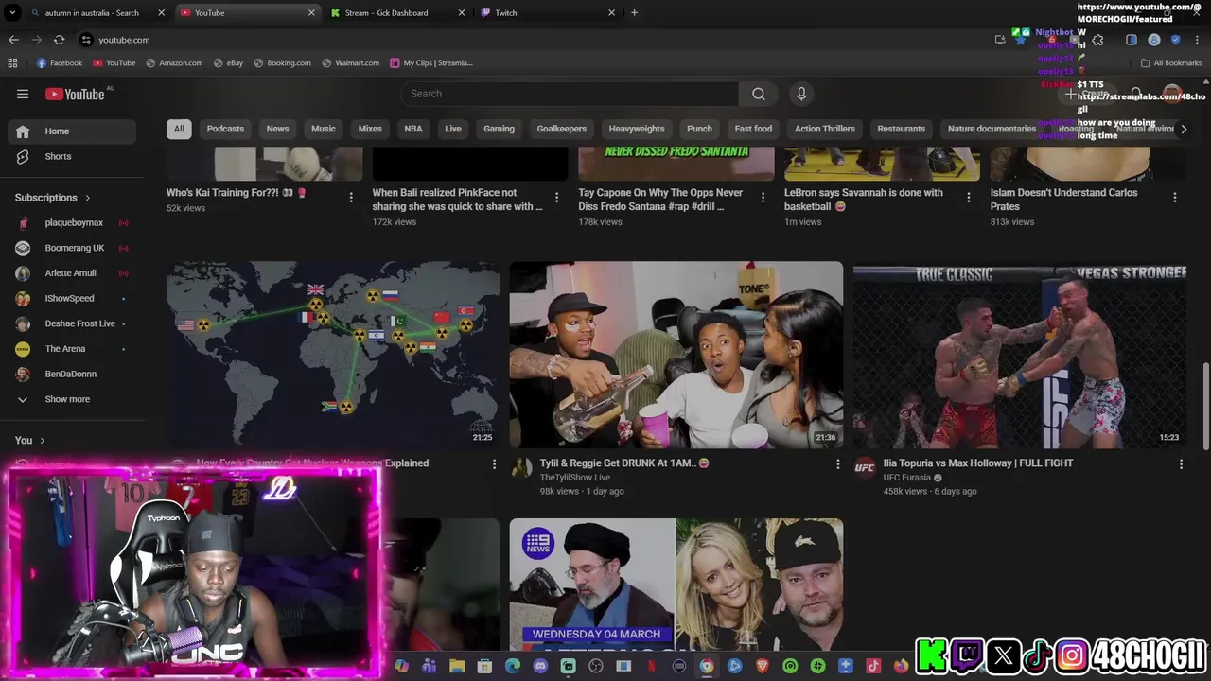This screenshot has height=681, width=1211.
Task: Open options for LeBron Savannah video
Action: point(968,198)
